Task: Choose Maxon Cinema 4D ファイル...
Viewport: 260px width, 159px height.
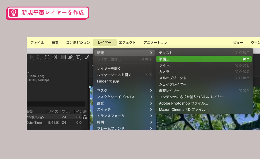Action: click(204, 109)
